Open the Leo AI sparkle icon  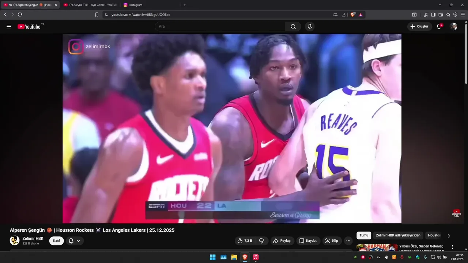pos(448,15)
